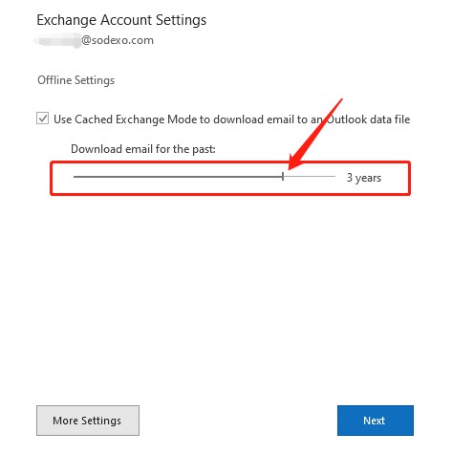Click the words 'Outlook data file'
Screen dimensions: 452x454
coord(369,119)
